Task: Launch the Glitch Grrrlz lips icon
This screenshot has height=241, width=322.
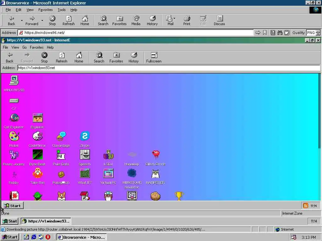Action: click(156, 155)
